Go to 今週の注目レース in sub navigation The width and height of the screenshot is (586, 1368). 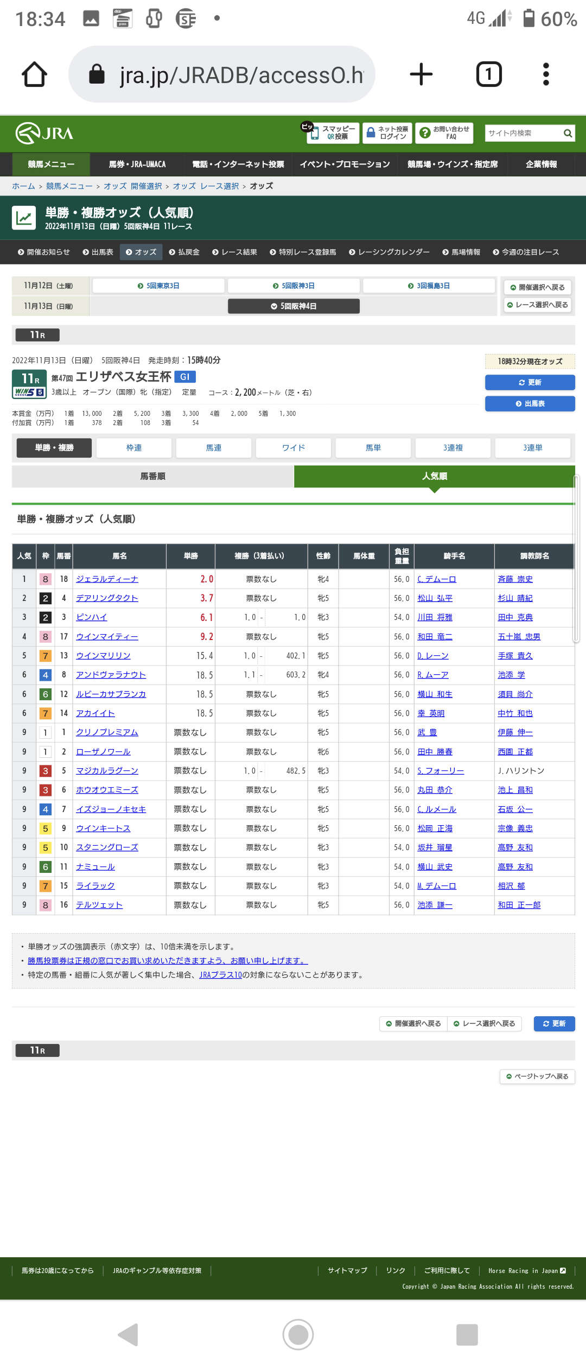point(526,252)
